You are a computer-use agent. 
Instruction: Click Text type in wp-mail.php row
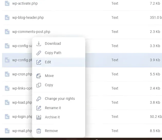click(115, 131)
